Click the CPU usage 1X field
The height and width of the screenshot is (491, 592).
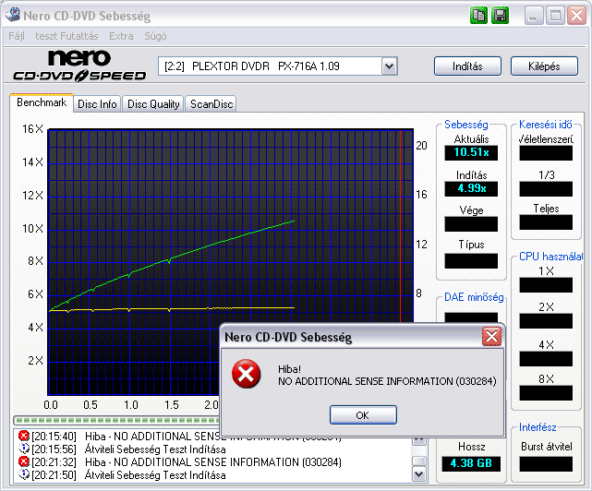[x=546, y=285]
